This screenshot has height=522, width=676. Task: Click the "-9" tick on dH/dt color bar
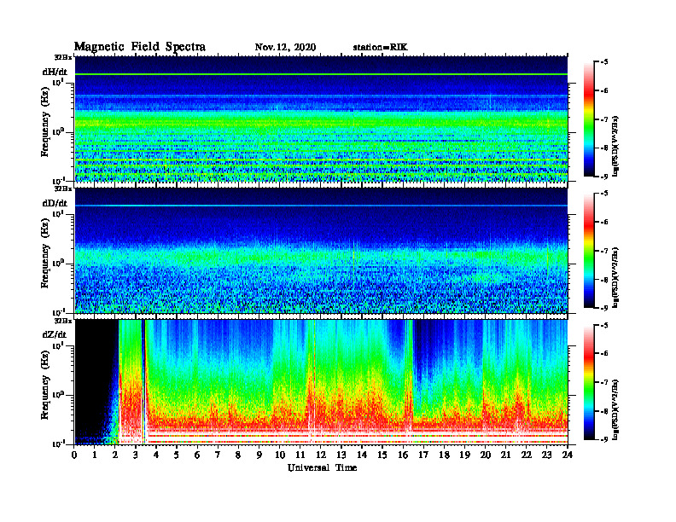604,177
